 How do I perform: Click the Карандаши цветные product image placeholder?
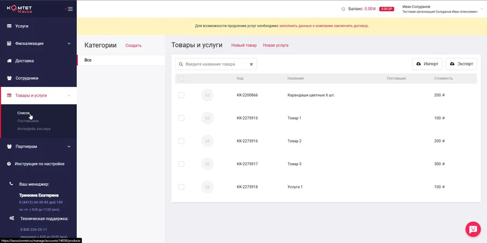[x=207, y=95]
